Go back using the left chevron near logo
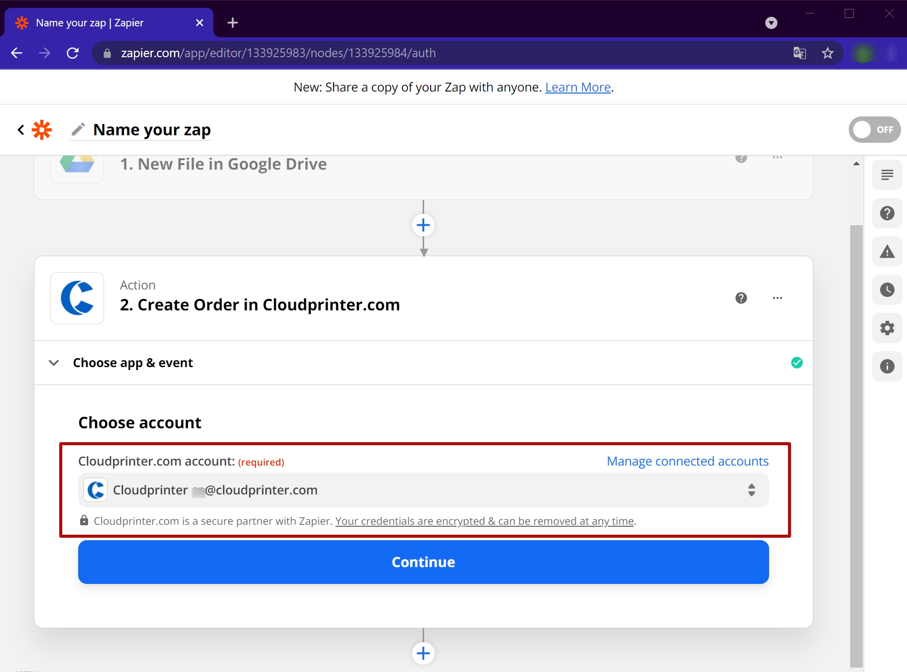 pyautogui.click(x=20, y=130)
